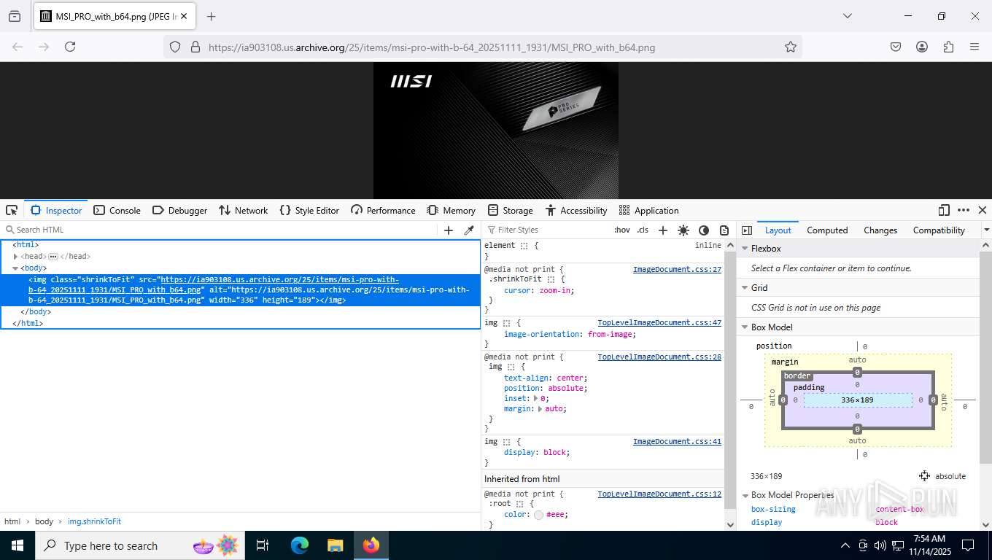Switch to the Memory panel
This screenshot has height=560, width=992.
point(452,210)
